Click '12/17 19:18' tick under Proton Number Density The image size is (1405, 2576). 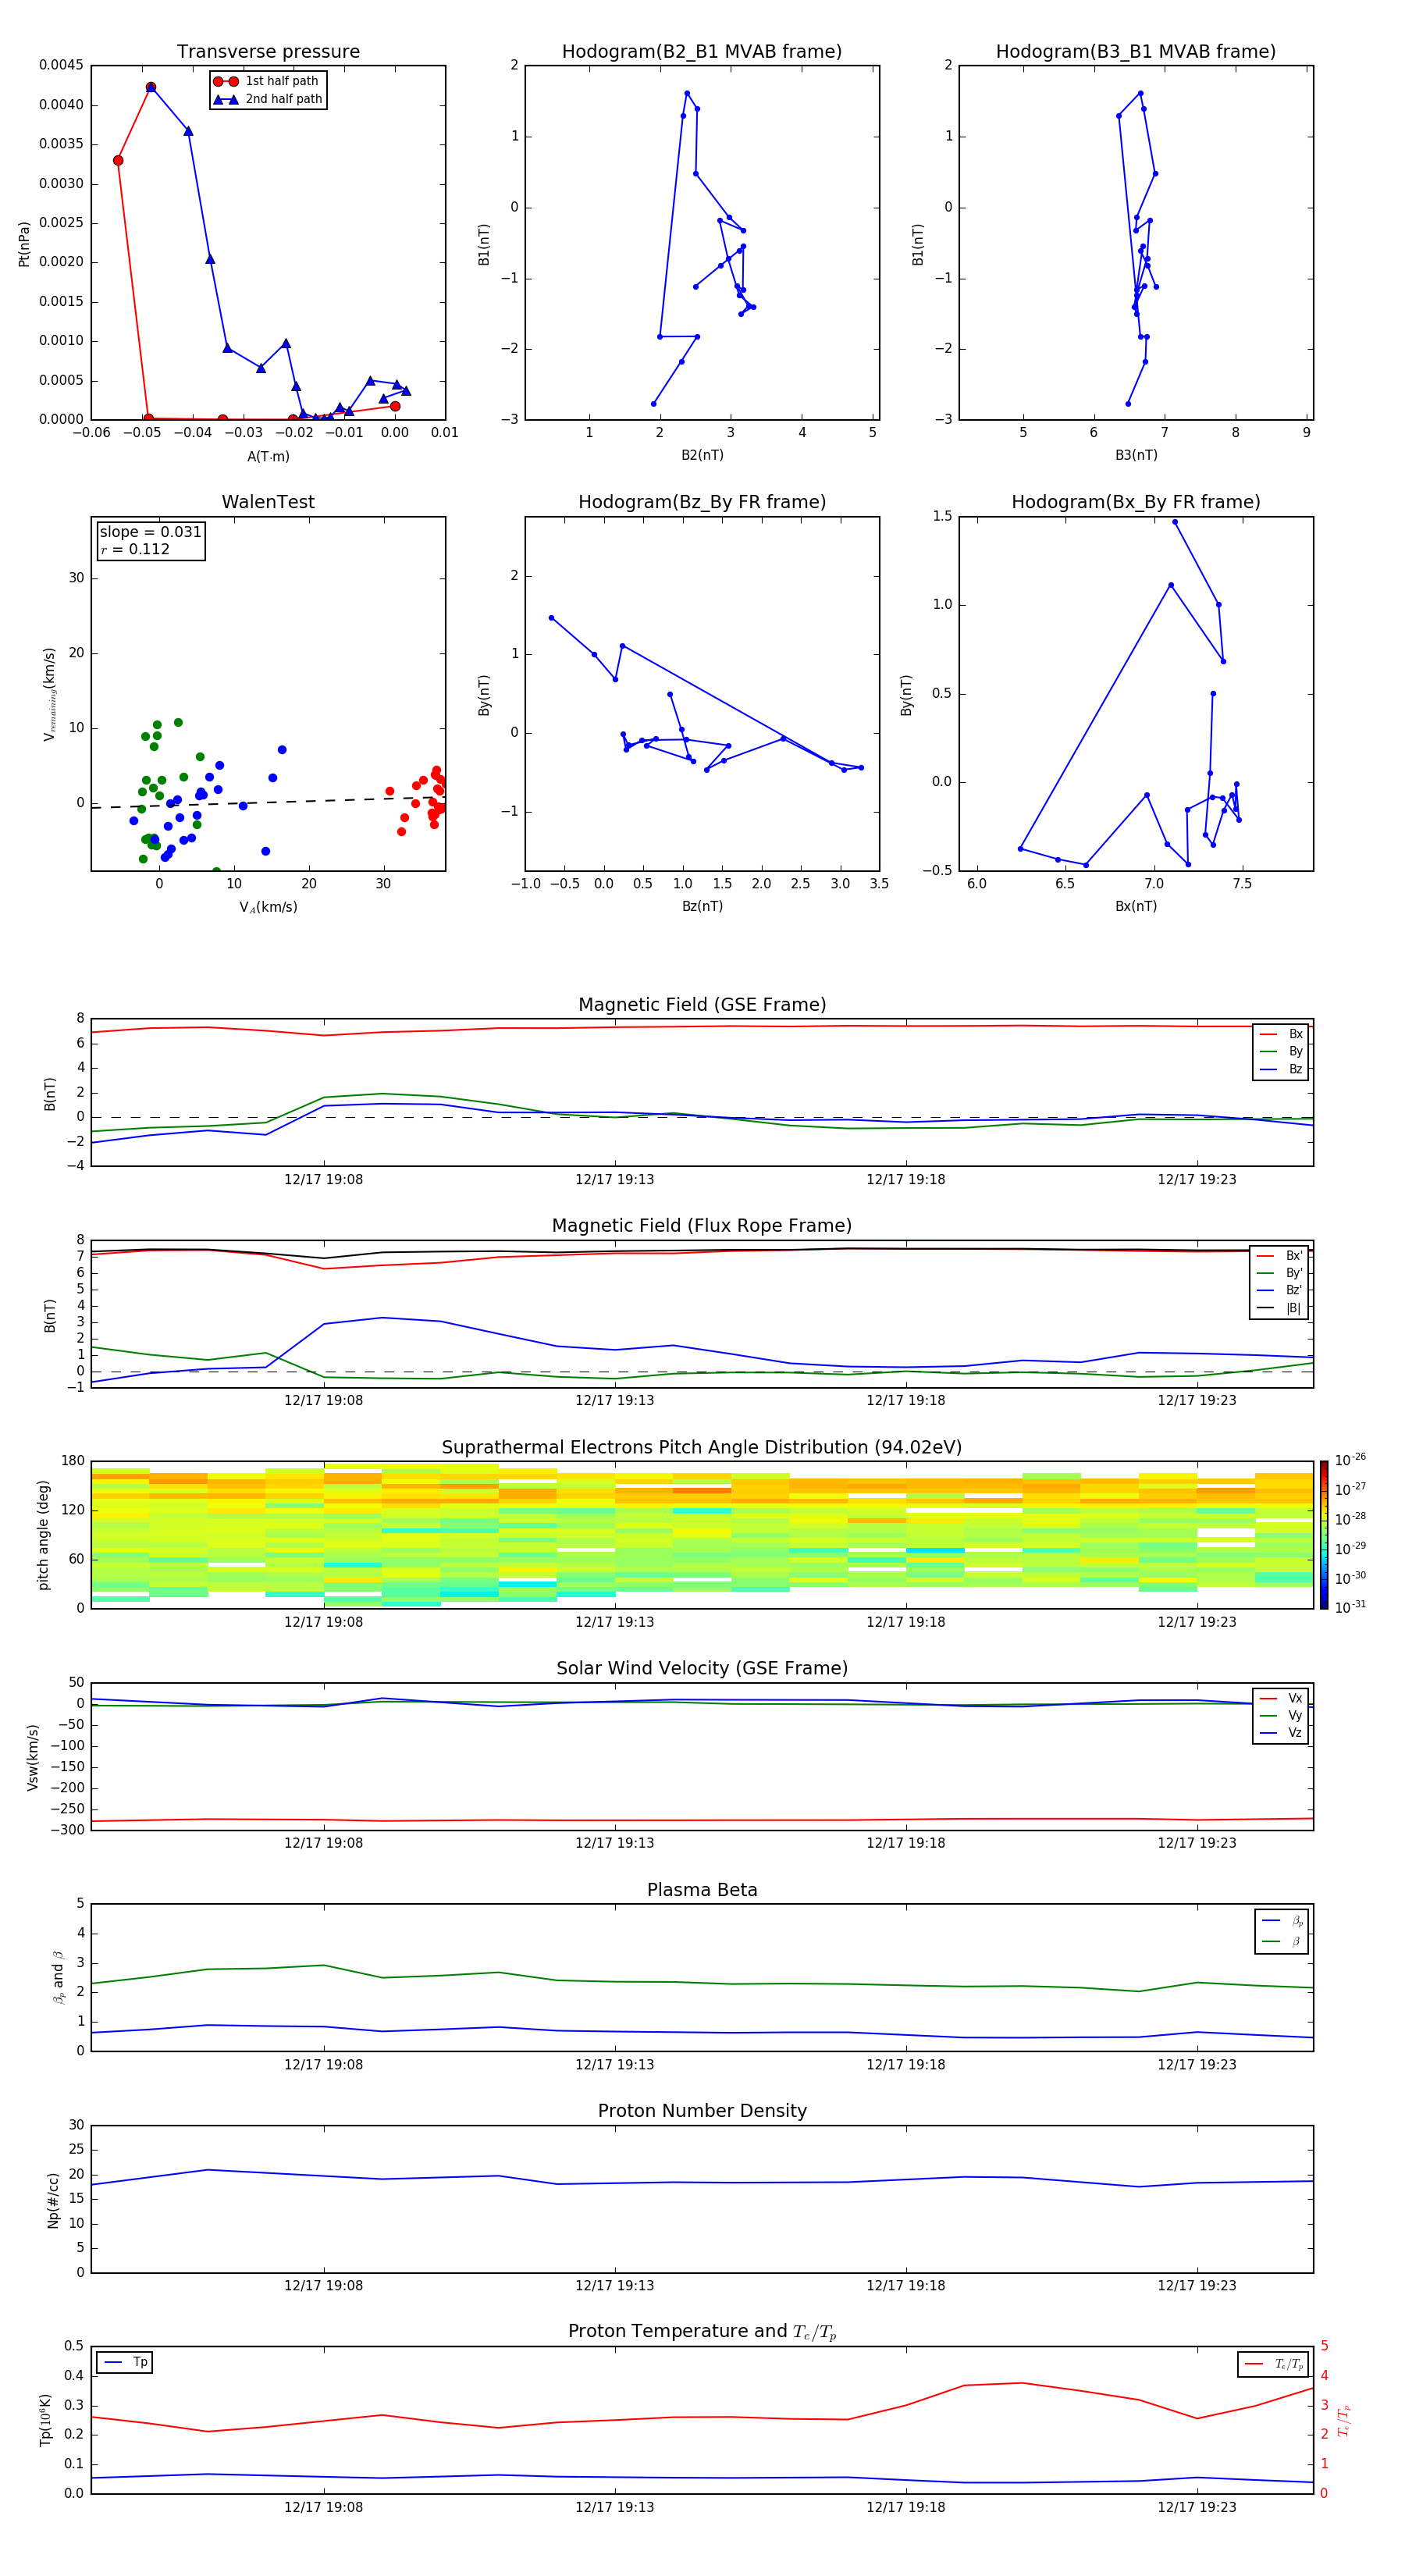coord(905,2285)
